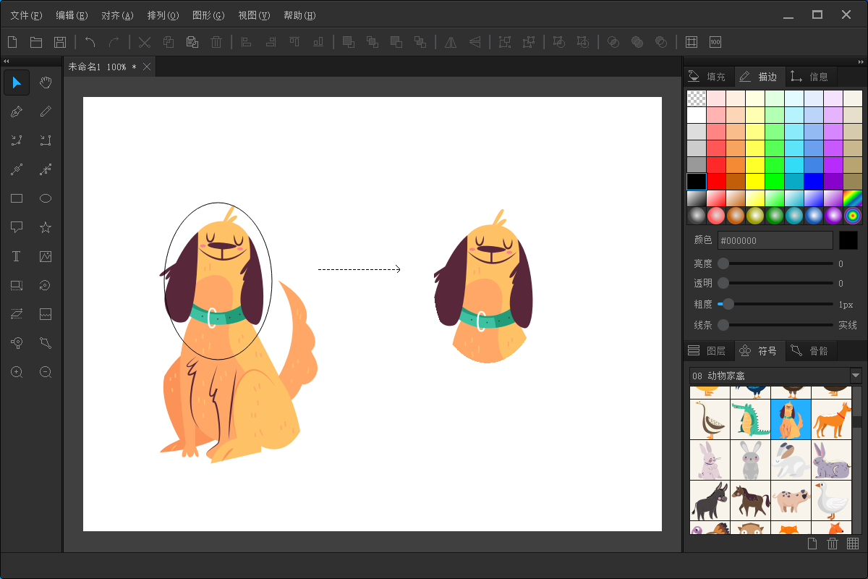Screen dimensions: 868x579
Task: Pick the Star shape tool
Action: 46,227
